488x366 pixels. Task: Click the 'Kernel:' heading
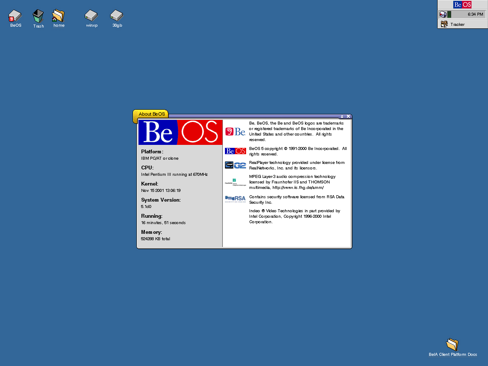click(x=150, y=184)
